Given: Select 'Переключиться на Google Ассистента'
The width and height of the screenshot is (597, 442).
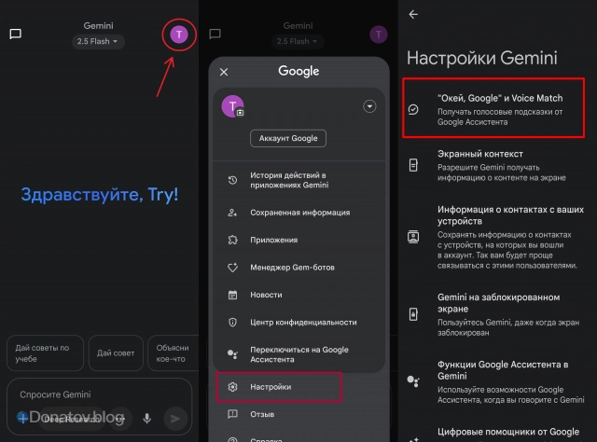Looking at the screenshot, I should [298, 354].
